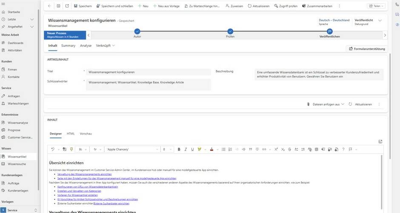Open the font size dropdown

pyautogui.click(x=167, y=149)
